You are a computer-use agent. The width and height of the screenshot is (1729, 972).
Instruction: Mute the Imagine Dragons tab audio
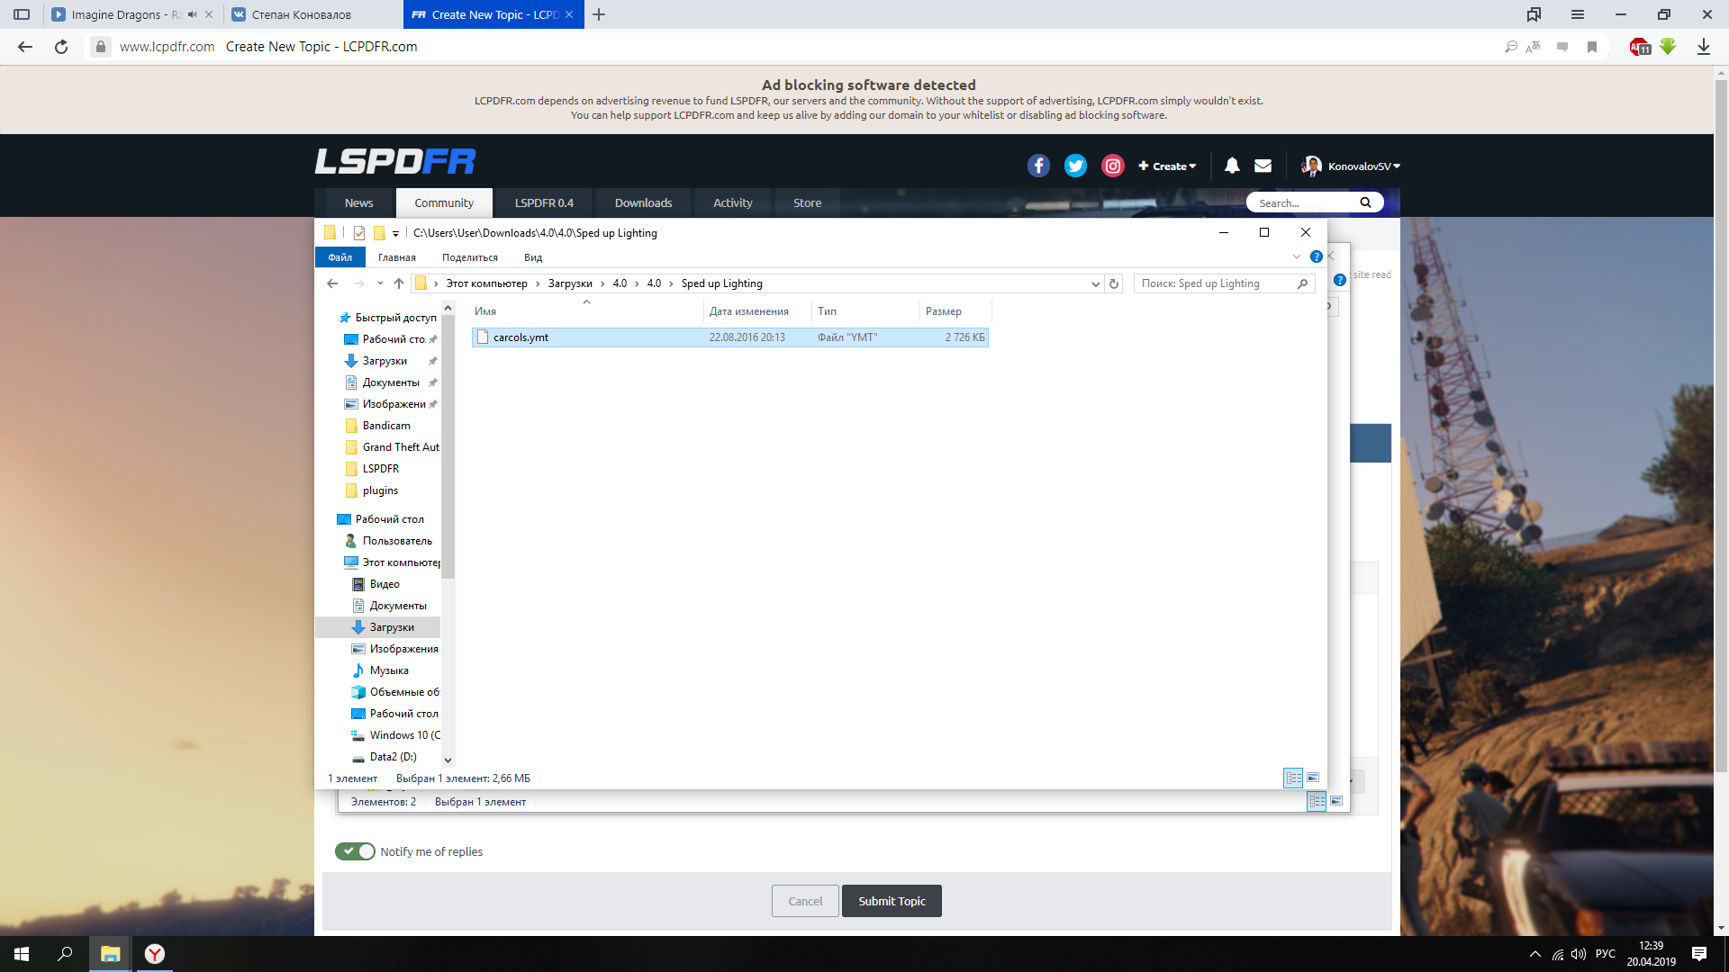[x=192, y=14]
